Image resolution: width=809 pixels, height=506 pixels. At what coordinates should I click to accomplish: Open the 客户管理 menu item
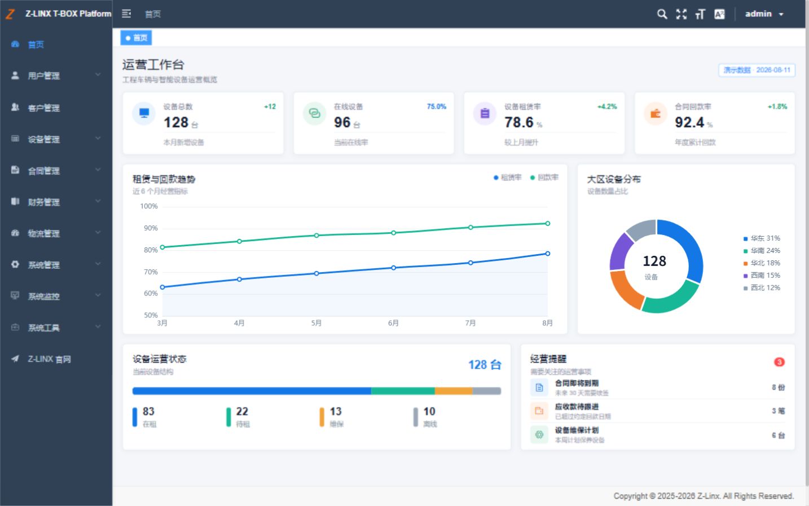tap(56, 107)
